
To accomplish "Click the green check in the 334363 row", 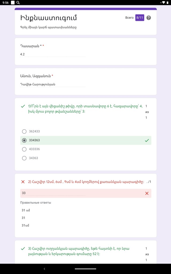I will coord(147,140).
